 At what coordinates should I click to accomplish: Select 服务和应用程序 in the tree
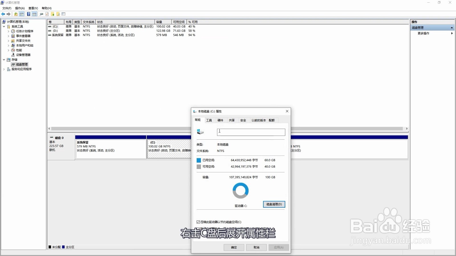coord(22,69)
